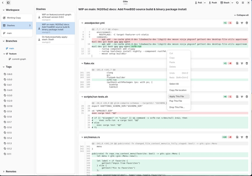The image size is (252, 176).
Task: Click Collapse all
Action: [241, 15]
